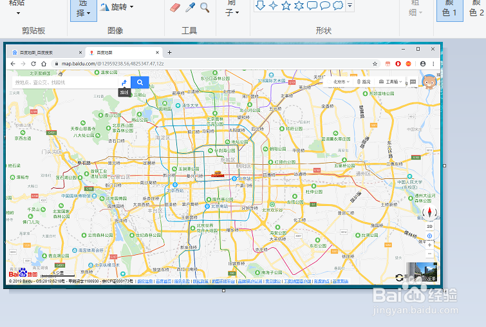
Task: Close the first browser tab
Action: tap(80, 53)
